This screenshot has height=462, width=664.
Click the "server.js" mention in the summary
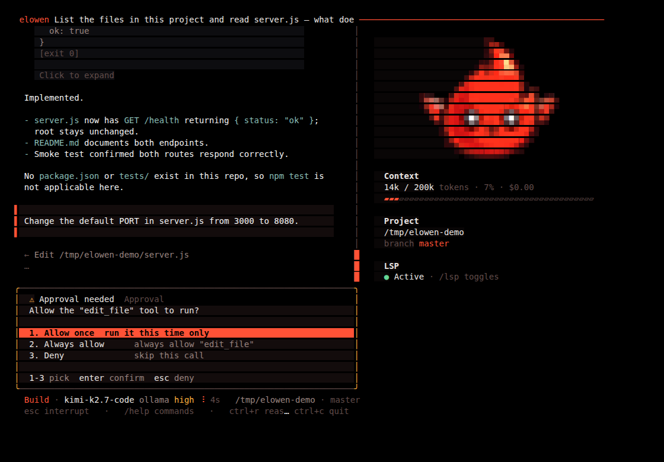pos(57,121)
